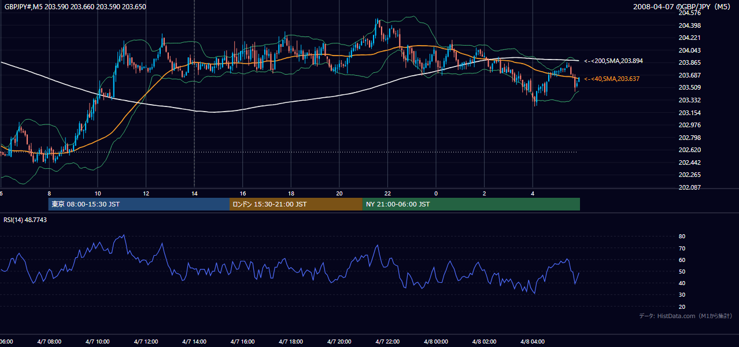Click RSI scale value 50

(682, 271)
